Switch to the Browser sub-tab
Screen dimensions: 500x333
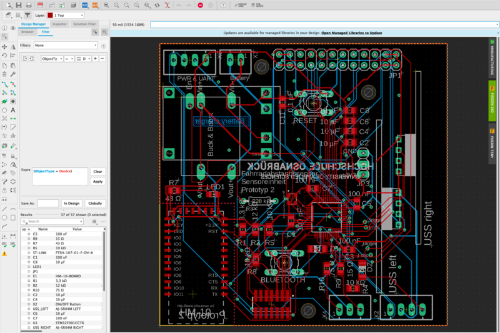pos(27,32)
